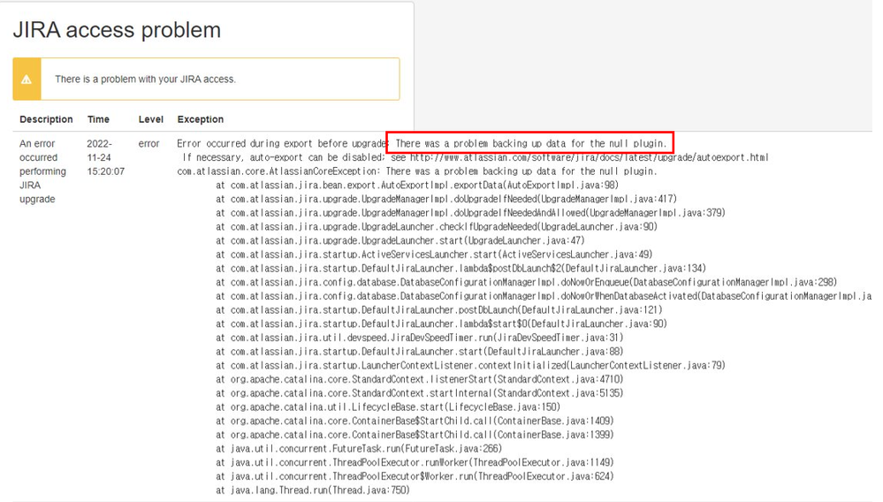This screenshot has width=883, height=502.
Task: Click the 'error' level cell
Action: point(149,143)
